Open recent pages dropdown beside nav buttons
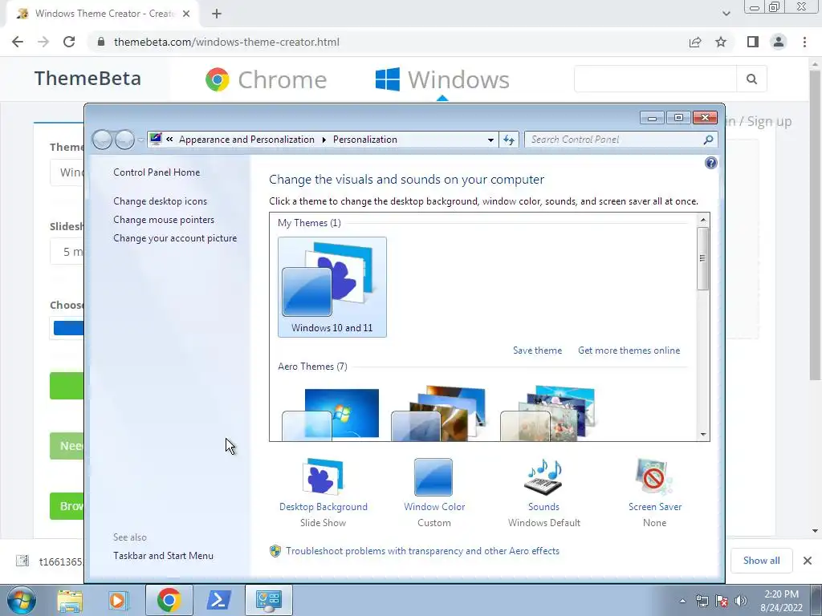Image resolution: width=822 pixels, height=616 pixels. click(140, 140)
